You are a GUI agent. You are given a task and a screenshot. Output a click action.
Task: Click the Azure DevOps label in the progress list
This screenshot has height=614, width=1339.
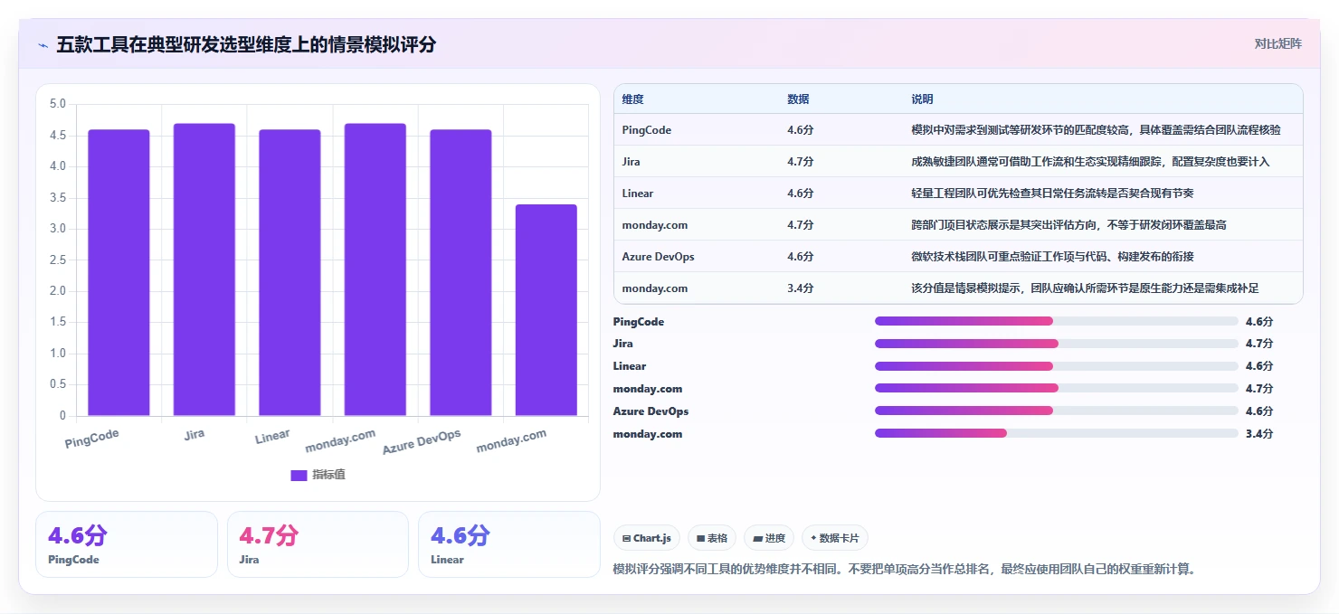pyautogui.click(x=651, y=411)
